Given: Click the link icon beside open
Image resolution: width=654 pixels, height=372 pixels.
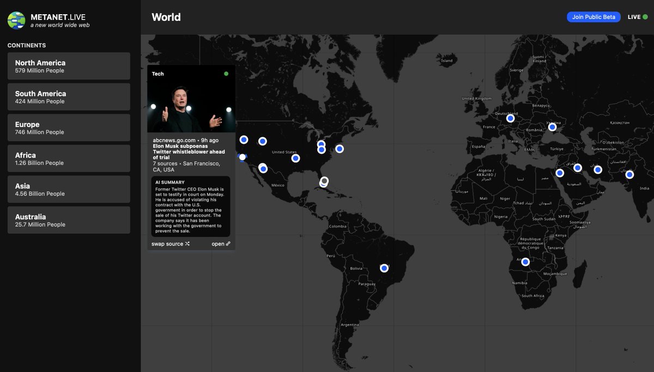Looking at the screenshot, I should (x=228, y=244).
